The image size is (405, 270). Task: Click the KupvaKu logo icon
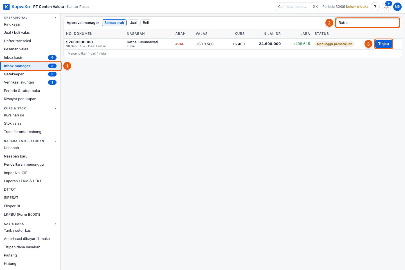click(x=6, y=7)
